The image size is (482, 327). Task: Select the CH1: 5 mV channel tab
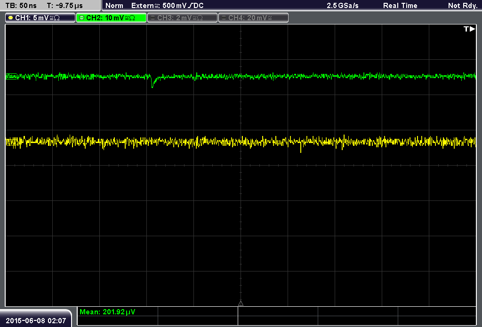point(40,18)
